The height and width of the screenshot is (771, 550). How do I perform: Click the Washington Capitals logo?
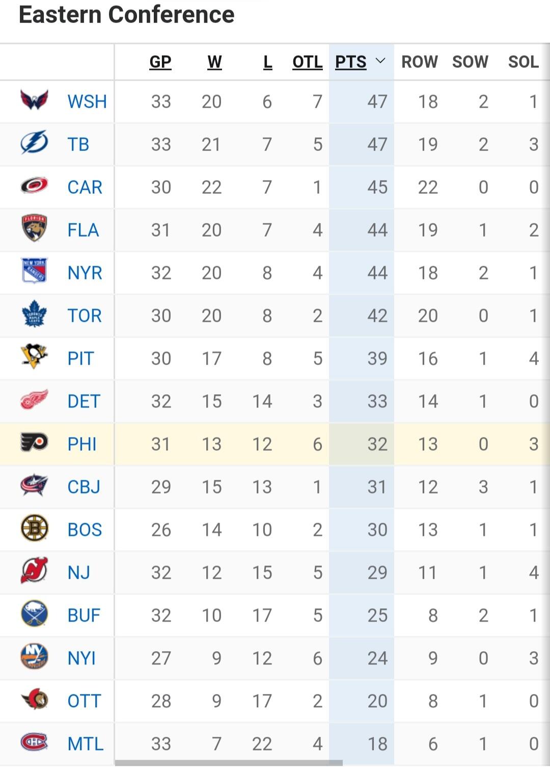tap(34, 100)
